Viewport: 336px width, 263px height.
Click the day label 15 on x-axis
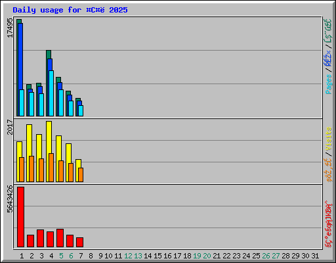157,256
